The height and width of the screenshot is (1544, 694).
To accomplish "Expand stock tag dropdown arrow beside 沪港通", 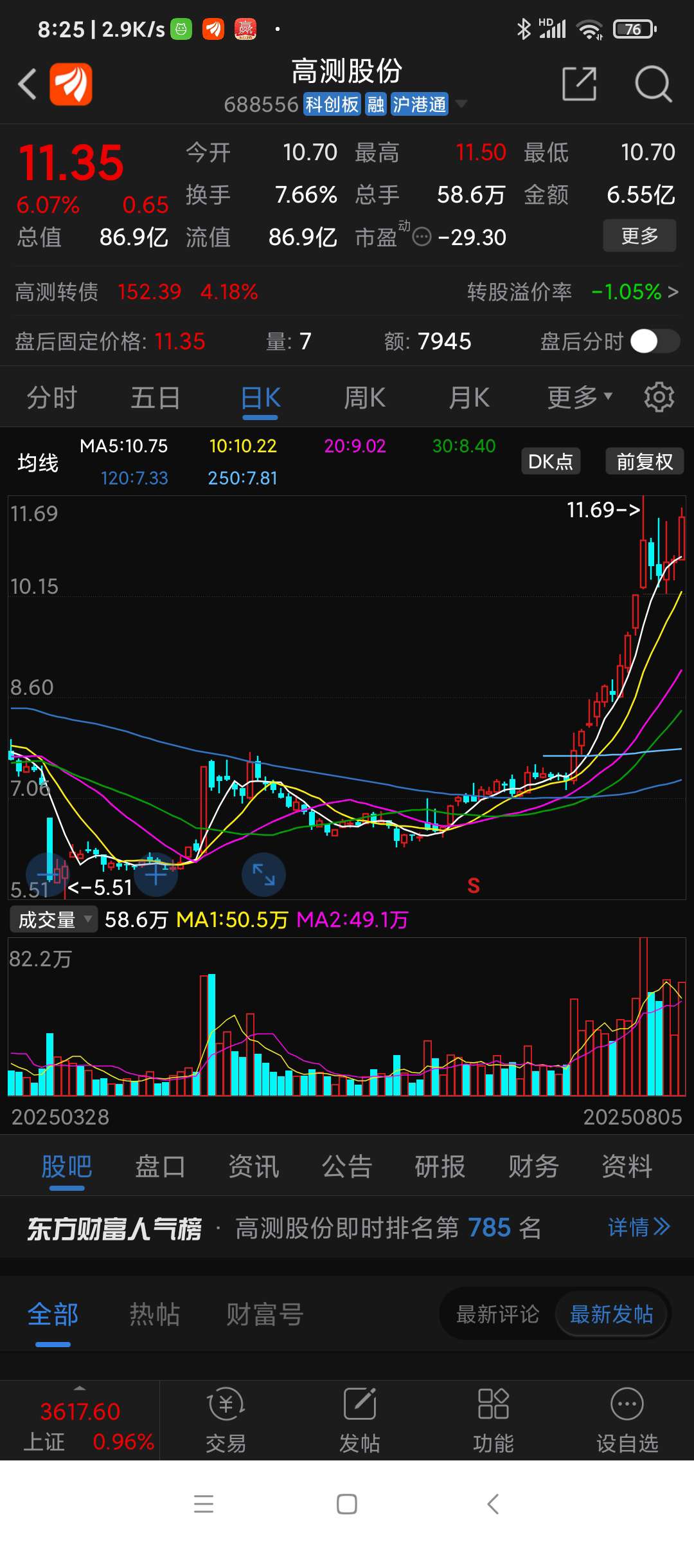I will [461, 104].
